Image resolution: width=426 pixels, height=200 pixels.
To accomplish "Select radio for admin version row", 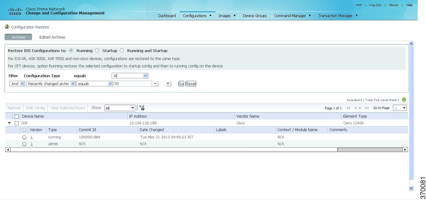I will [x=24, y=144].
